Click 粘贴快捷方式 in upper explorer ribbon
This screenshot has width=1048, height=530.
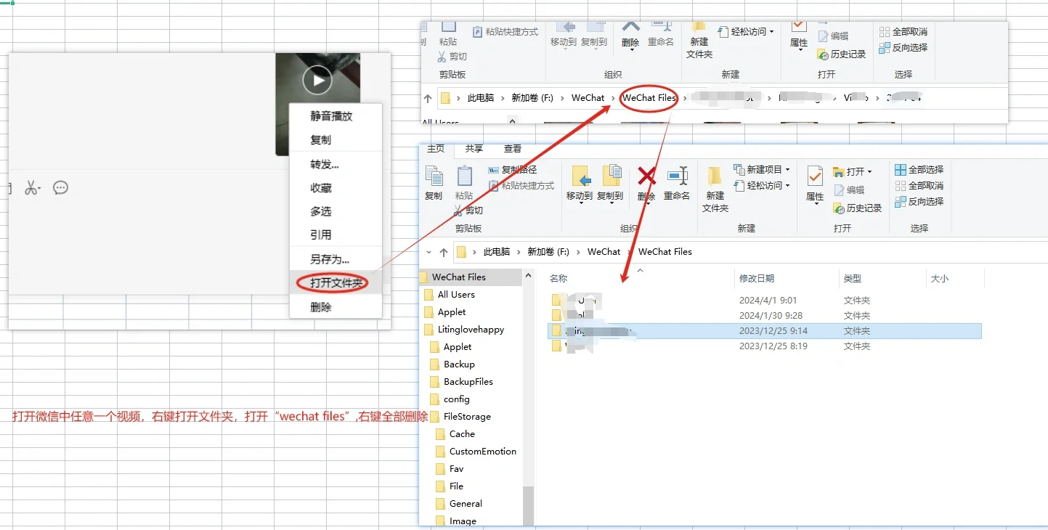505,32
